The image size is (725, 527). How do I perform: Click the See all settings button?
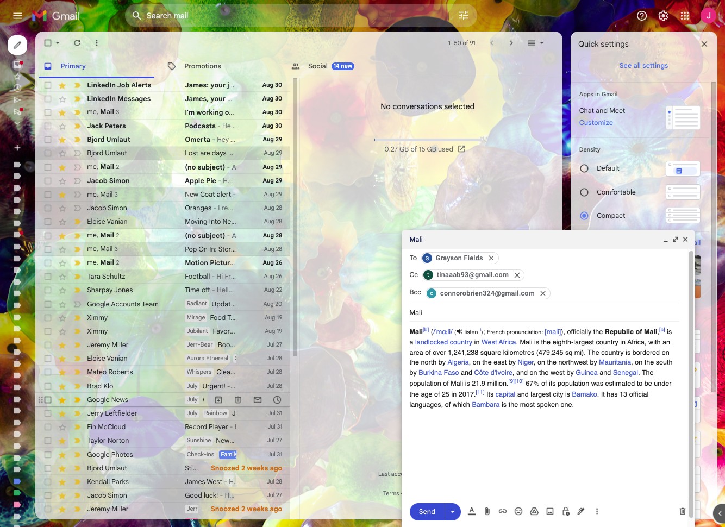pos(643,66)
